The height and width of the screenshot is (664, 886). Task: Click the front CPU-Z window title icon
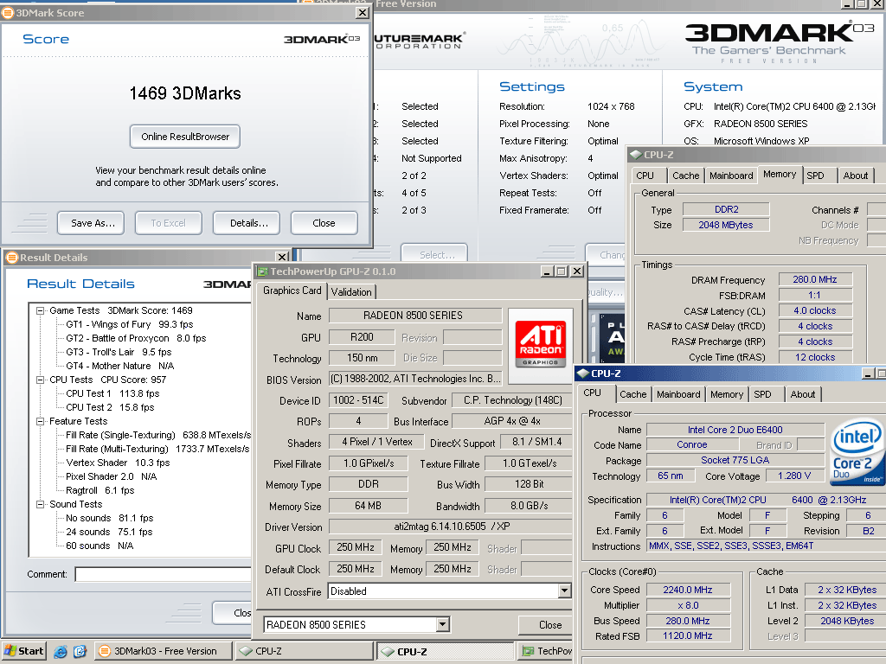pos(583,373)
